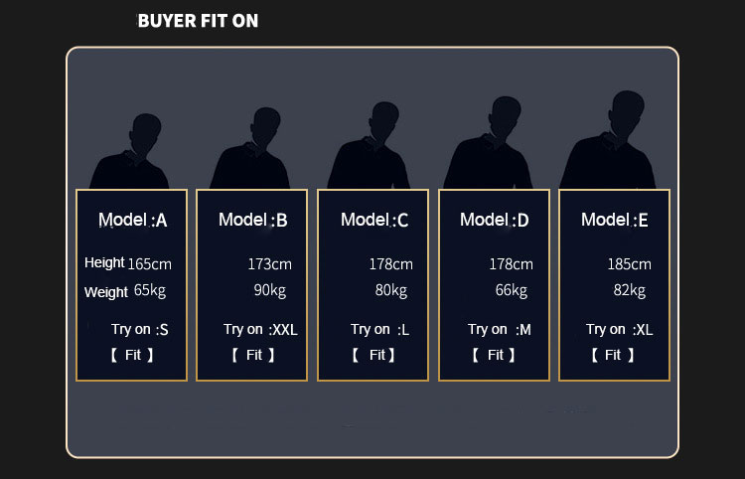Click Try on :S label
745x479 pixels.
tap(140, 329)
